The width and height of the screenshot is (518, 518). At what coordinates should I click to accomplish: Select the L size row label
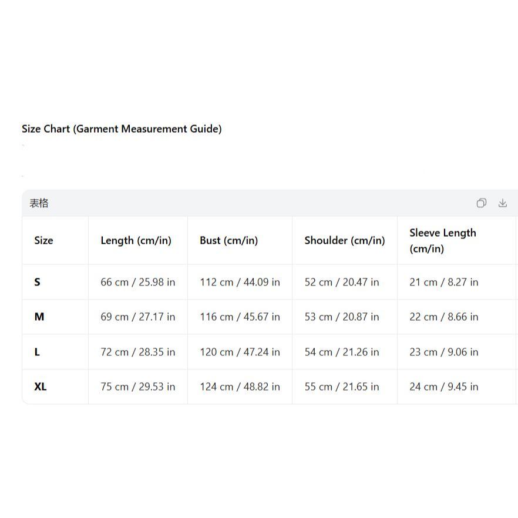[37, 352]
